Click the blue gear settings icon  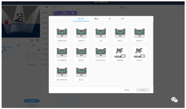coord(39,50)
